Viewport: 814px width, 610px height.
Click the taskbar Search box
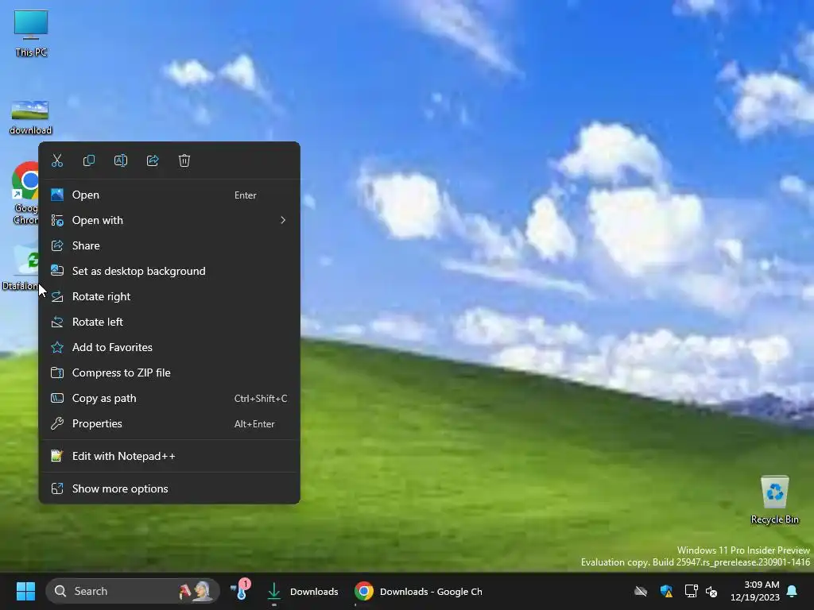133,591
